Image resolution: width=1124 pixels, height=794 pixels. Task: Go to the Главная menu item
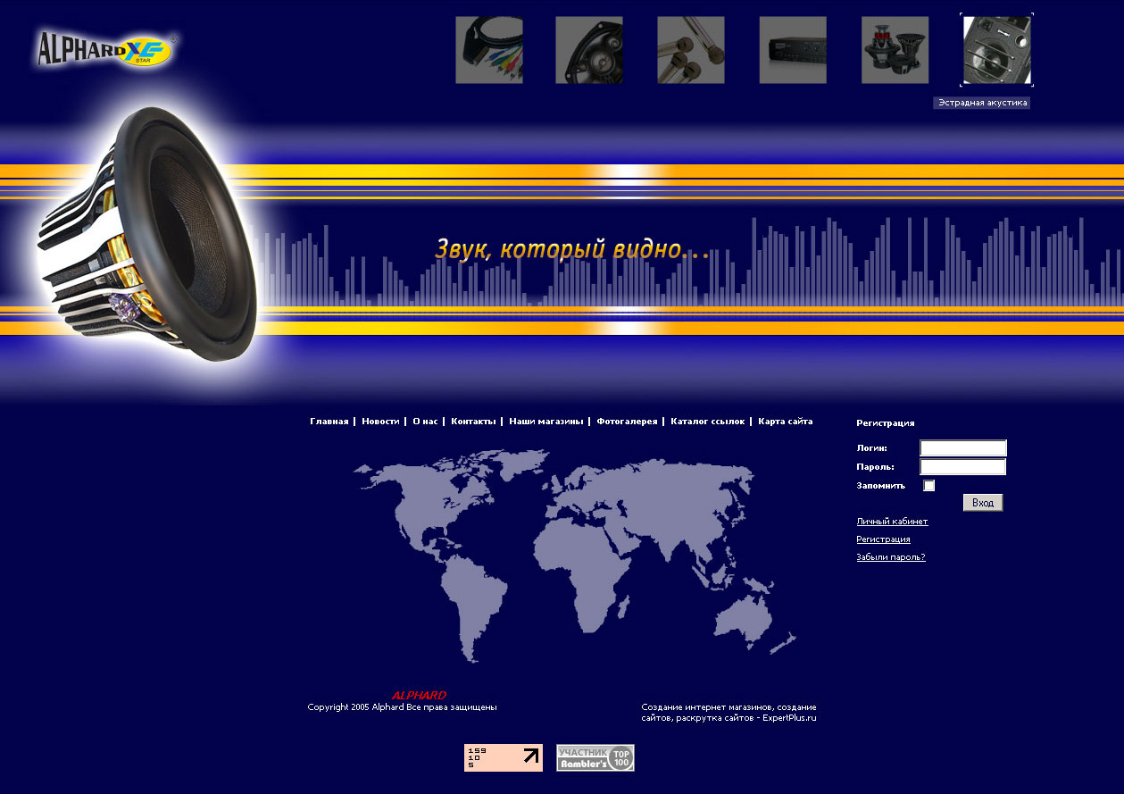click(x=329, y=422)
